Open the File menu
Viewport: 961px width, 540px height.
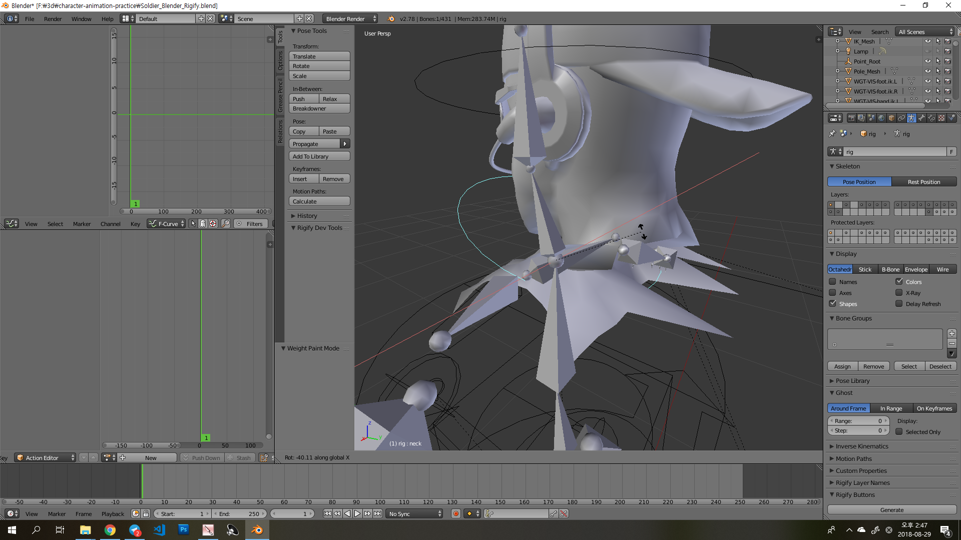click(30, 18)
